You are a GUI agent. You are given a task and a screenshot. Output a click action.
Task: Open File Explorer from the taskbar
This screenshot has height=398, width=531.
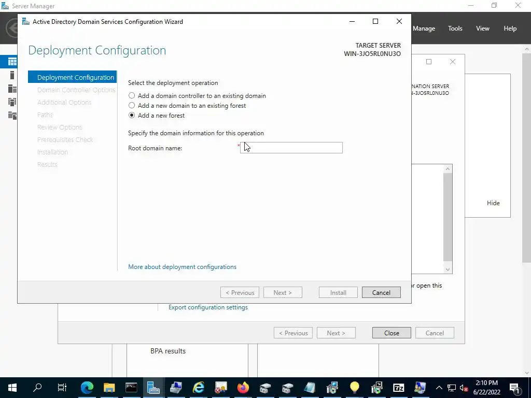(109, 388)
